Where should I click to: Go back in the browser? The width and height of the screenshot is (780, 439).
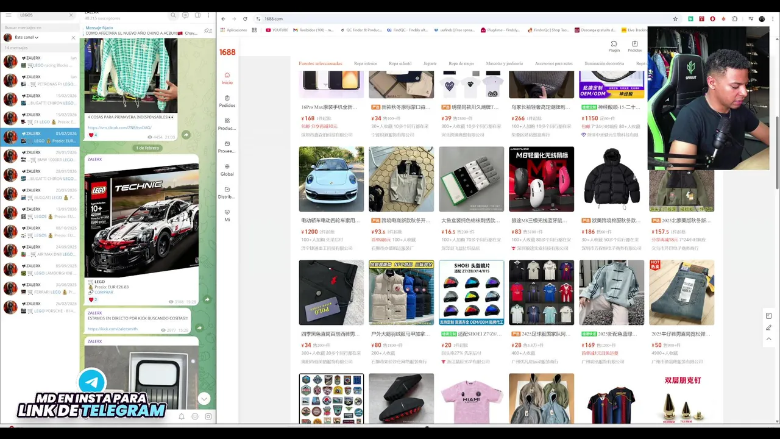coord(223,19)
